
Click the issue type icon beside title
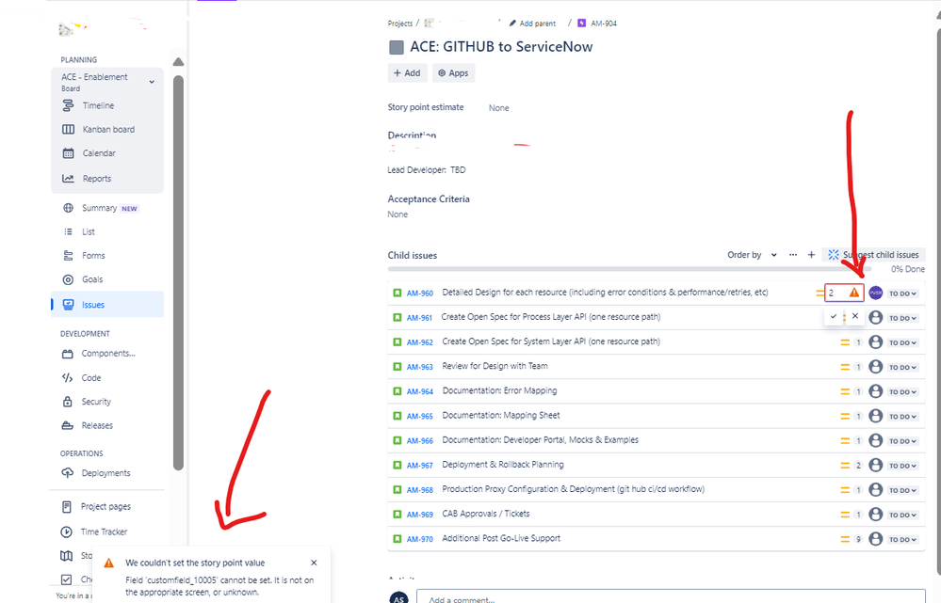(396, 47)
